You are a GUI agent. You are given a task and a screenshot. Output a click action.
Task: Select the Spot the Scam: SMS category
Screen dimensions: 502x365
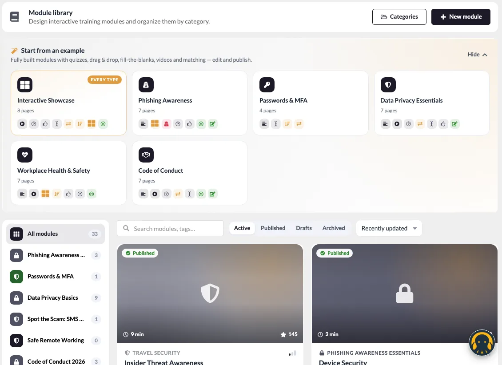56,319
